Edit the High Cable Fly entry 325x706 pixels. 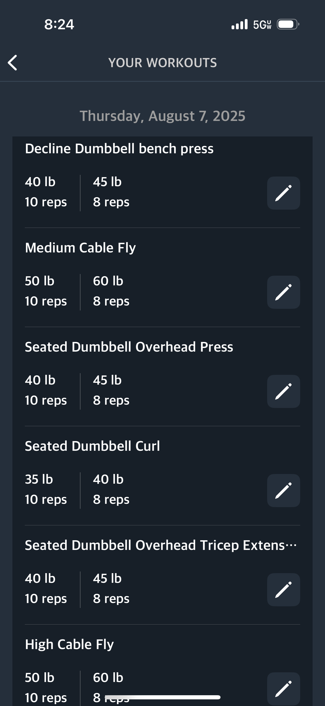283,689
